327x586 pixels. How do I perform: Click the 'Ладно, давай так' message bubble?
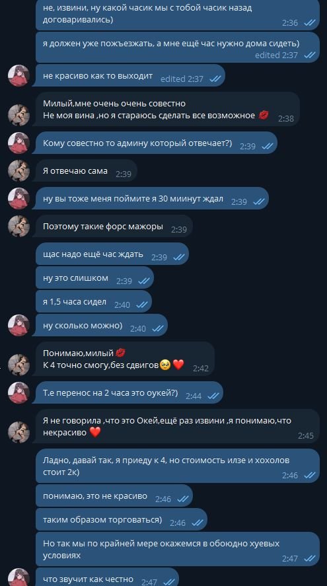tap(178, 466)
